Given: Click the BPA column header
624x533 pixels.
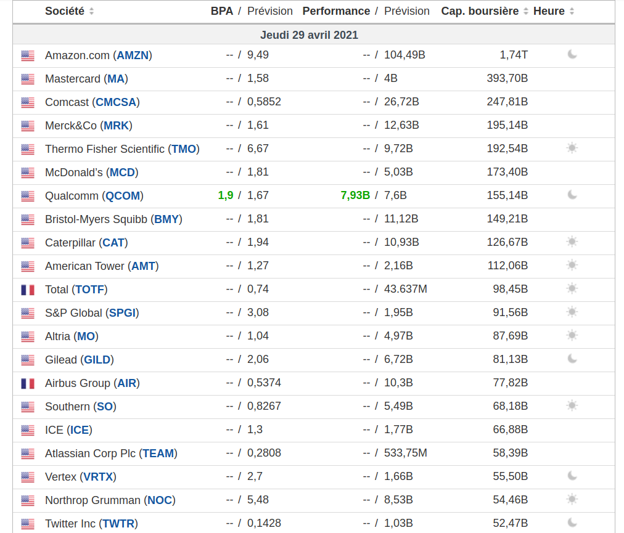Looking at the screenshot, I should [x=221, y=11].
